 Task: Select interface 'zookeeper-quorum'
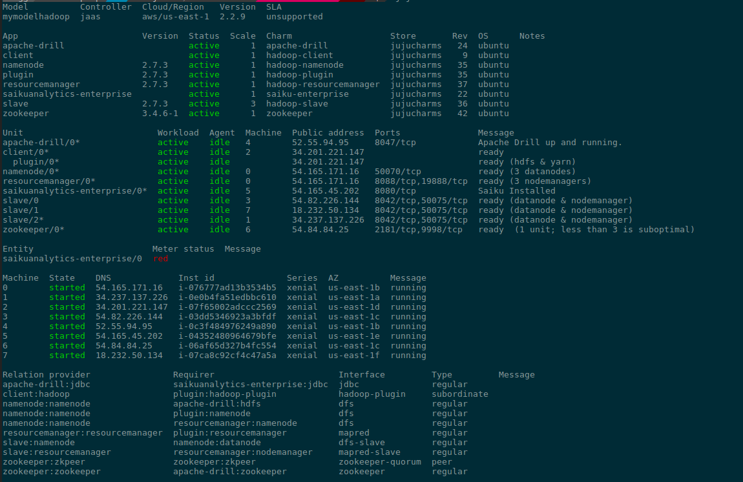pyautogui.click(x=379, y=462)
